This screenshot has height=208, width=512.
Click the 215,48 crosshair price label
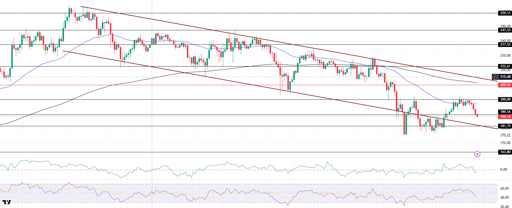505,77
